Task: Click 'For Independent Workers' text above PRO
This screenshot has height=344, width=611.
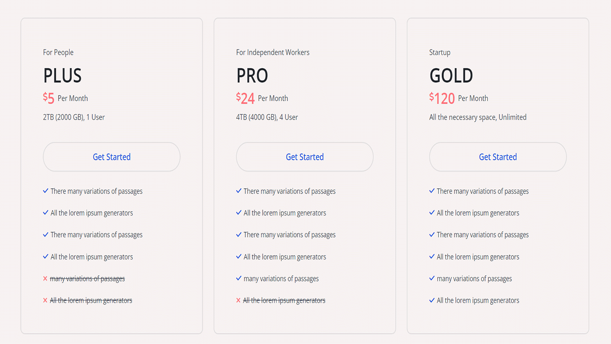Action: coord(273,52)
